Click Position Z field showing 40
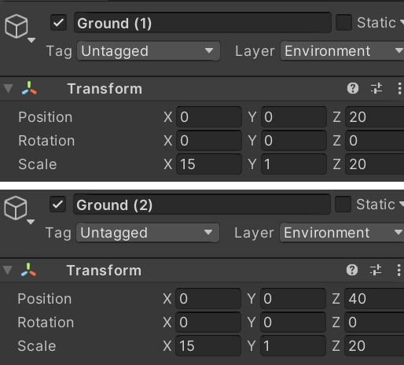The width and height of the screenshot is (404, 365). pyautogui.click(x=374, y=299)
